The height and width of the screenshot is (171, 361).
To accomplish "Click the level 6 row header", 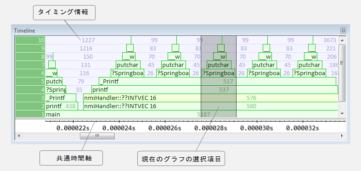I will click(30, 73).
